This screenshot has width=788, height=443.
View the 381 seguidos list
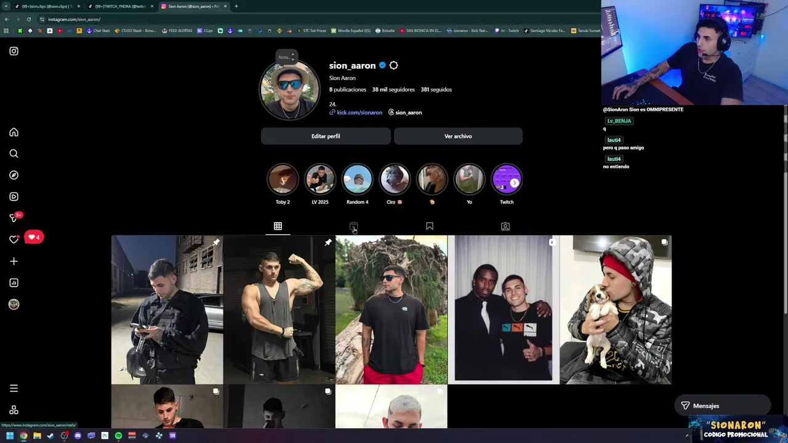(436, 89)
